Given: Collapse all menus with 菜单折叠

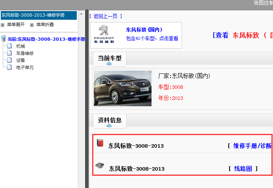Looking at the screenshot, I should [45, 24].
